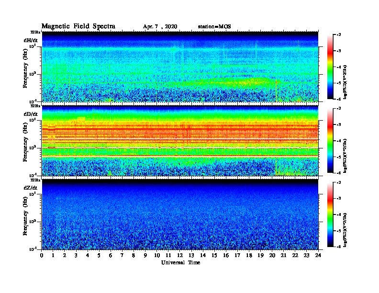The width and height of the screenshot is (379, 293).
Task: Click the "9" hour tick label on time axis
Action: pyautogui.click(x=145, y=255)
